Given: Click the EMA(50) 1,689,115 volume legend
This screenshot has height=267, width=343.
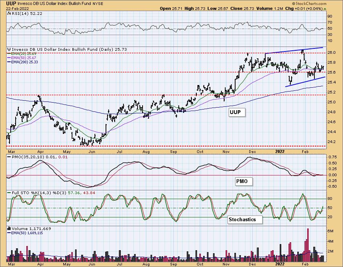Looking at the screenshot, I should tap(25, 233).
